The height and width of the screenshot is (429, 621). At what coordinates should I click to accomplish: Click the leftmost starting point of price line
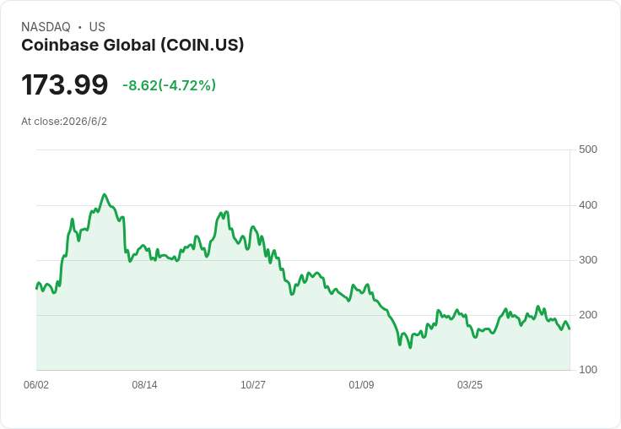[36, 289]
